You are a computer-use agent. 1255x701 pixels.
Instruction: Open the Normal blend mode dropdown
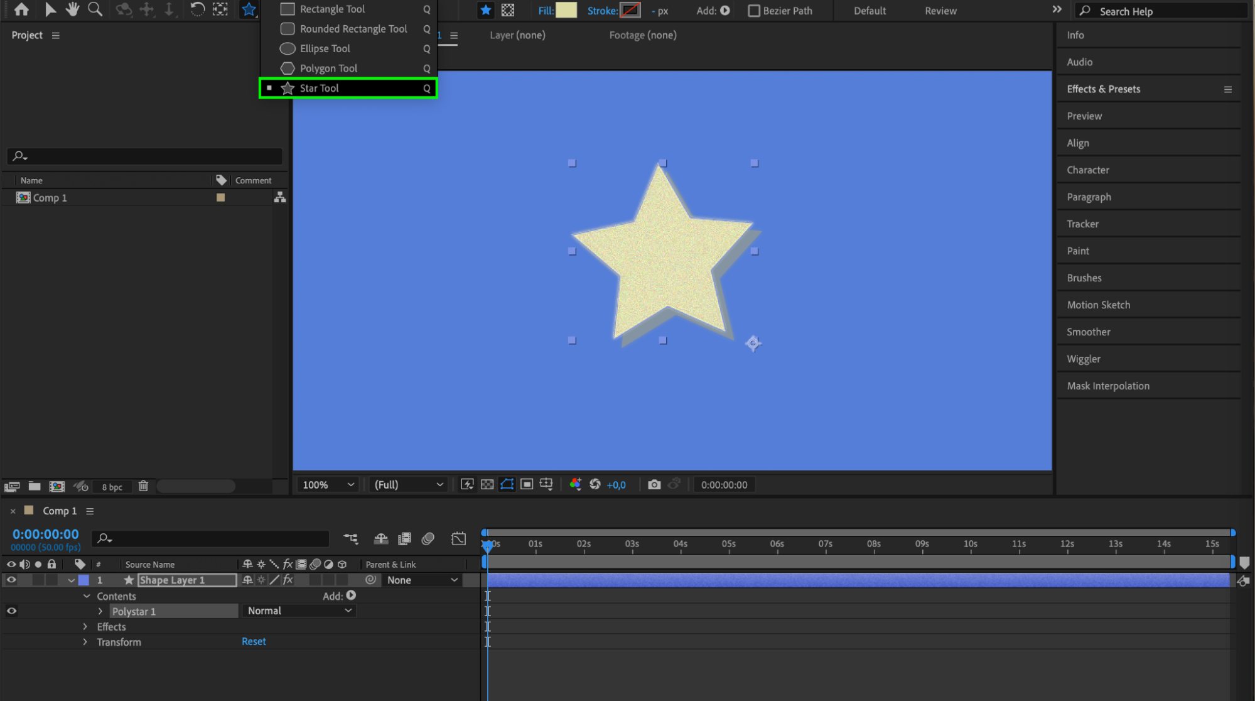tap(299, 611)
